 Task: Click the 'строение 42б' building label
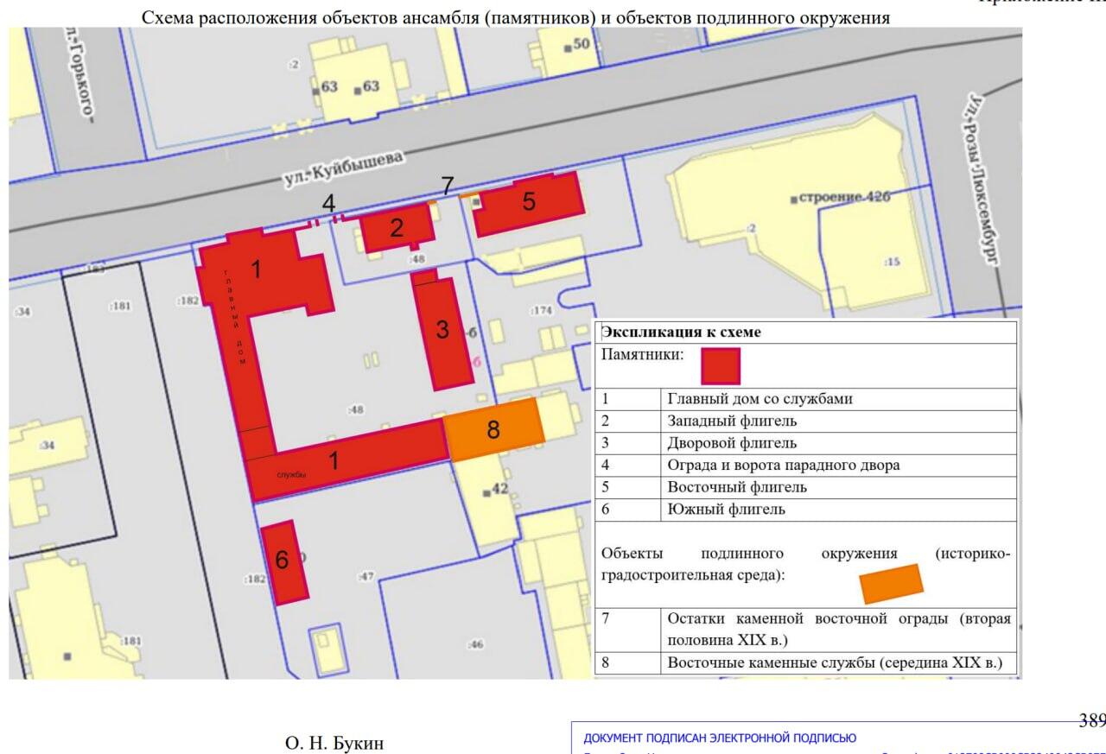tap(841, 198)
